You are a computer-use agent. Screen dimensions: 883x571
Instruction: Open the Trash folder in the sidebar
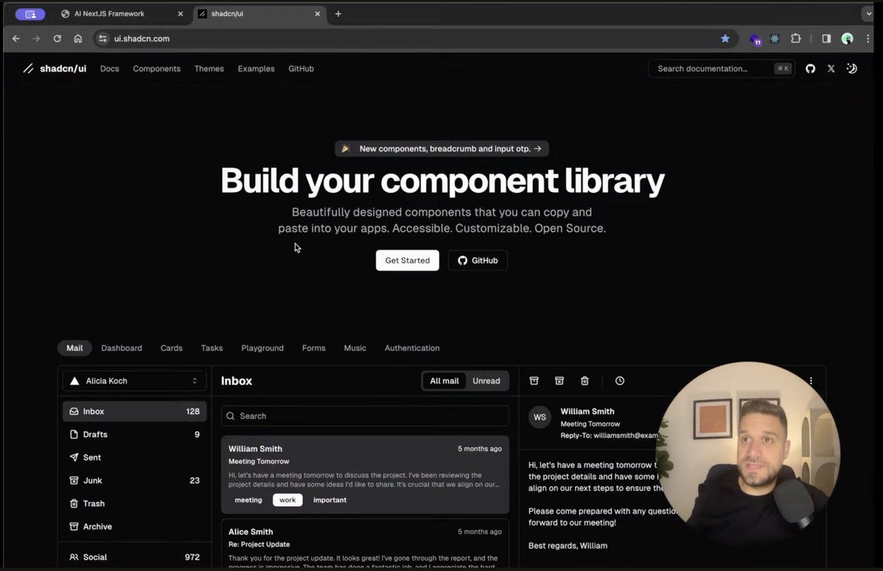pyautogui.click(x=134, y=503)
